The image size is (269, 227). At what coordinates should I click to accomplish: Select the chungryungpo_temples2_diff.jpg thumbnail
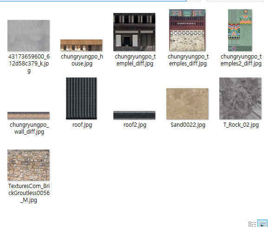(240, 30)
